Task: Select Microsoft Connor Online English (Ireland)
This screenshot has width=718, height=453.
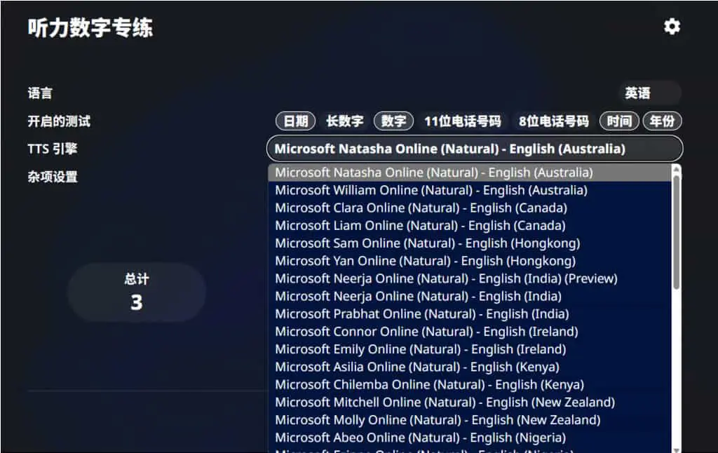Action: coord(470,332)
